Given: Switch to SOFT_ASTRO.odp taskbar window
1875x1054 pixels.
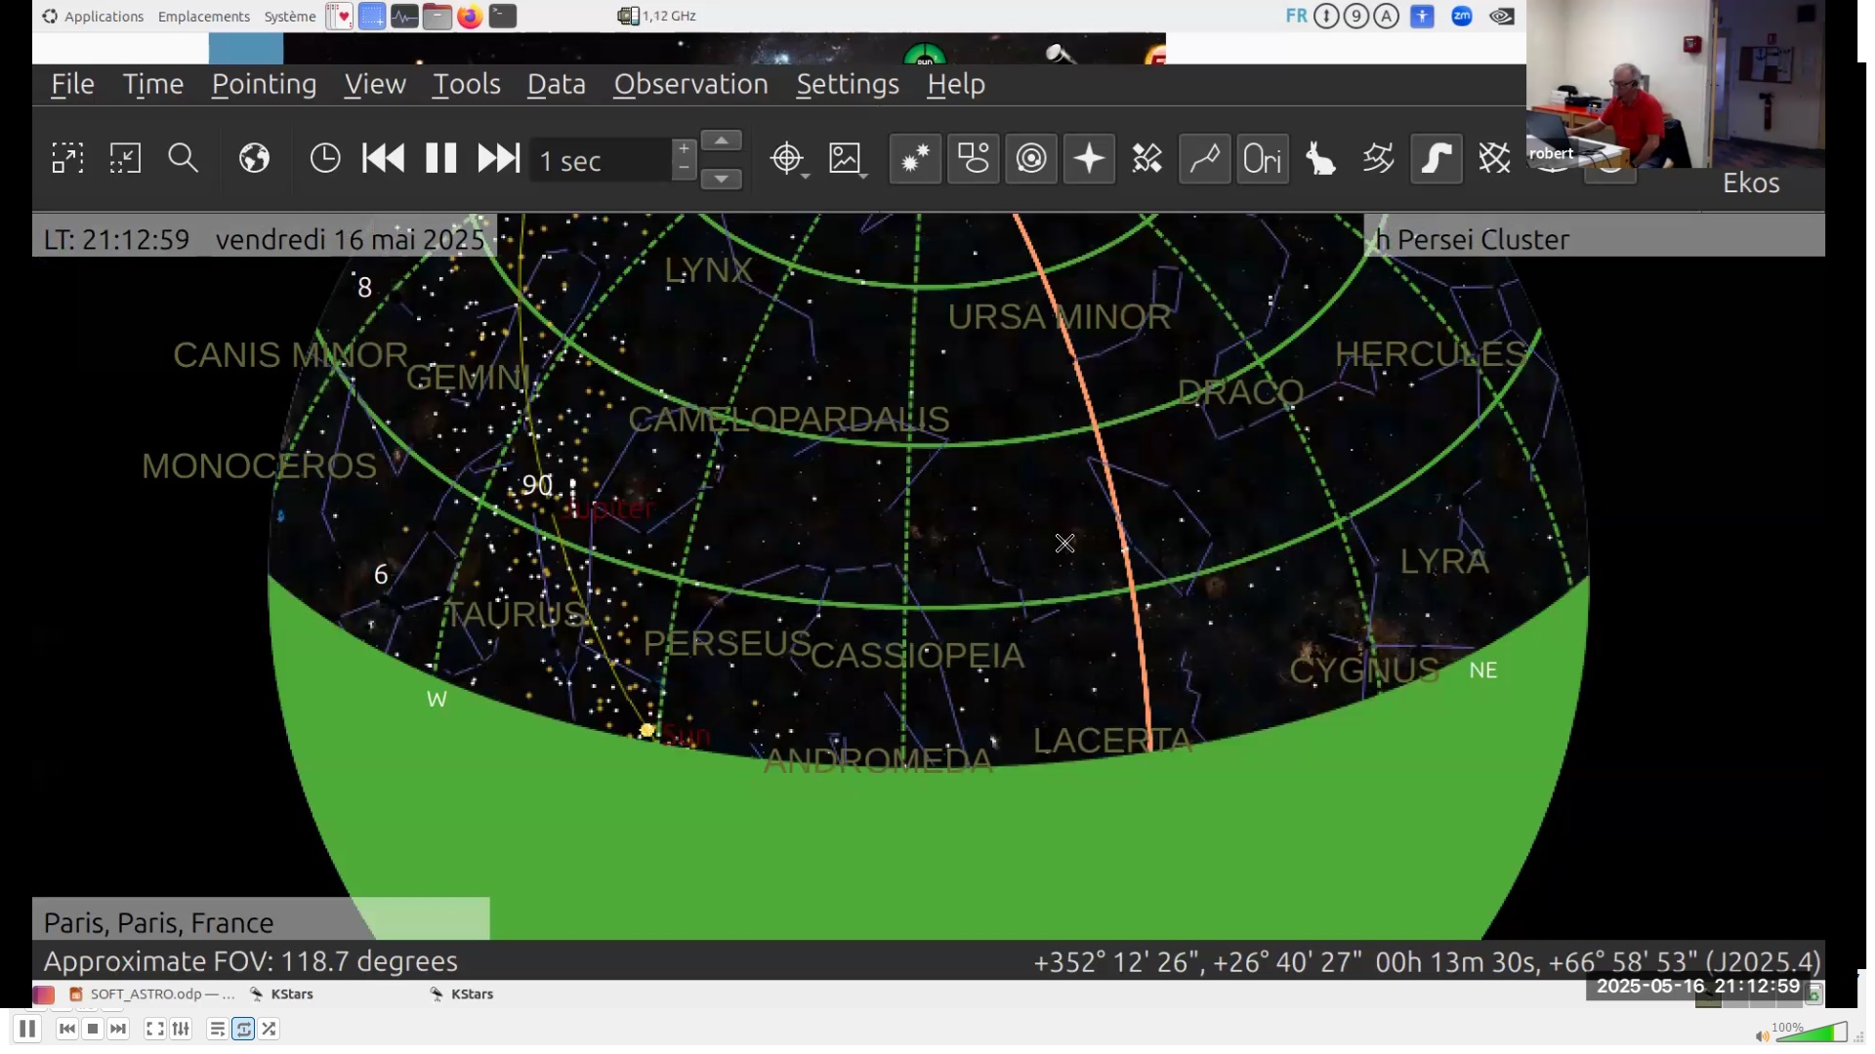Looking at the screenshot, I should (152, 993).
